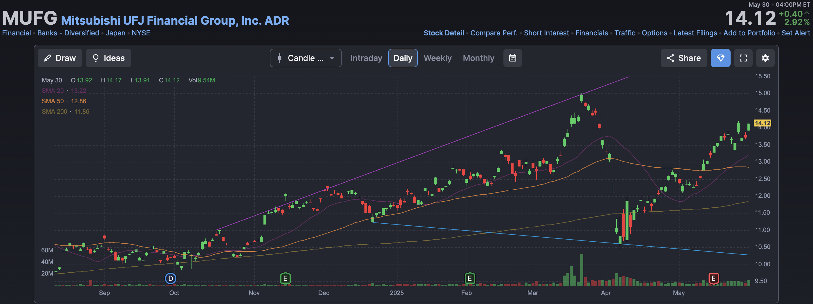Click the Share chart button

pos(684,58)
